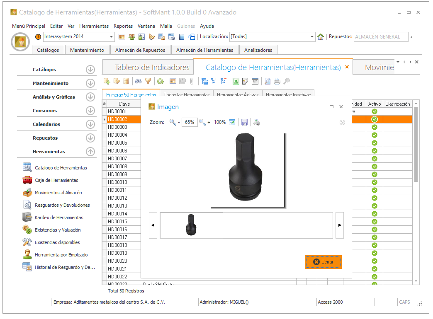Viewport: 433px width, 319px height.
Task: Expand the Mantenimiento sidebar section
Action: click(90, 83)
